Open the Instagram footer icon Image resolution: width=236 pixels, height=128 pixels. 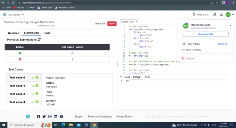click(50, 117)
